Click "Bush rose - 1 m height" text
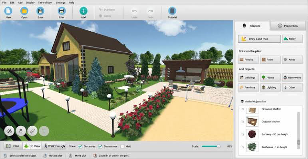The height and width of the screenshot is (159, 308). (x=274, y=147)
